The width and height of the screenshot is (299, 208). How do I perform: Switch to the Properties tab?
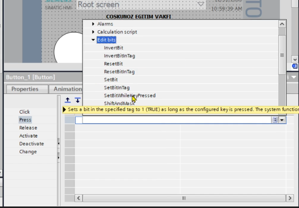click(27, 89)
